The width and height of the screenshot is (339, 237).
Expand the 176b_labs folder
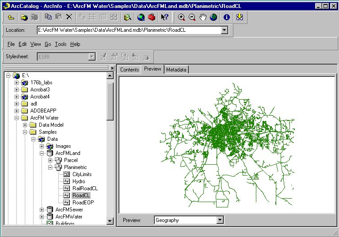point(16,83)
